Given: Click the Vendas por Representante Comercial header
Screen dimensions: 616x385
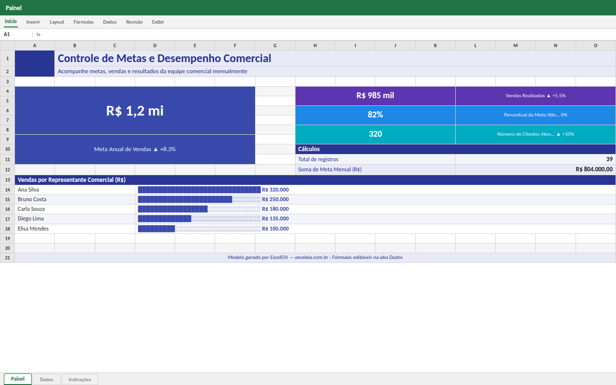Looking at the screenshot, I should click(x=315, y=180).
